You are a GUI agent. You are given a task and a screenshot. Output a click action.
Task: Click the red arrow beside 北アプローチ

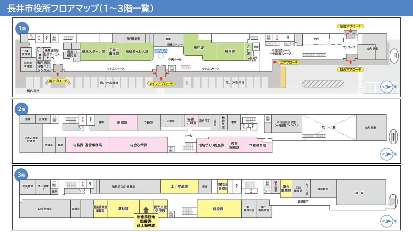pyautogui.click(x=275, y=63)
